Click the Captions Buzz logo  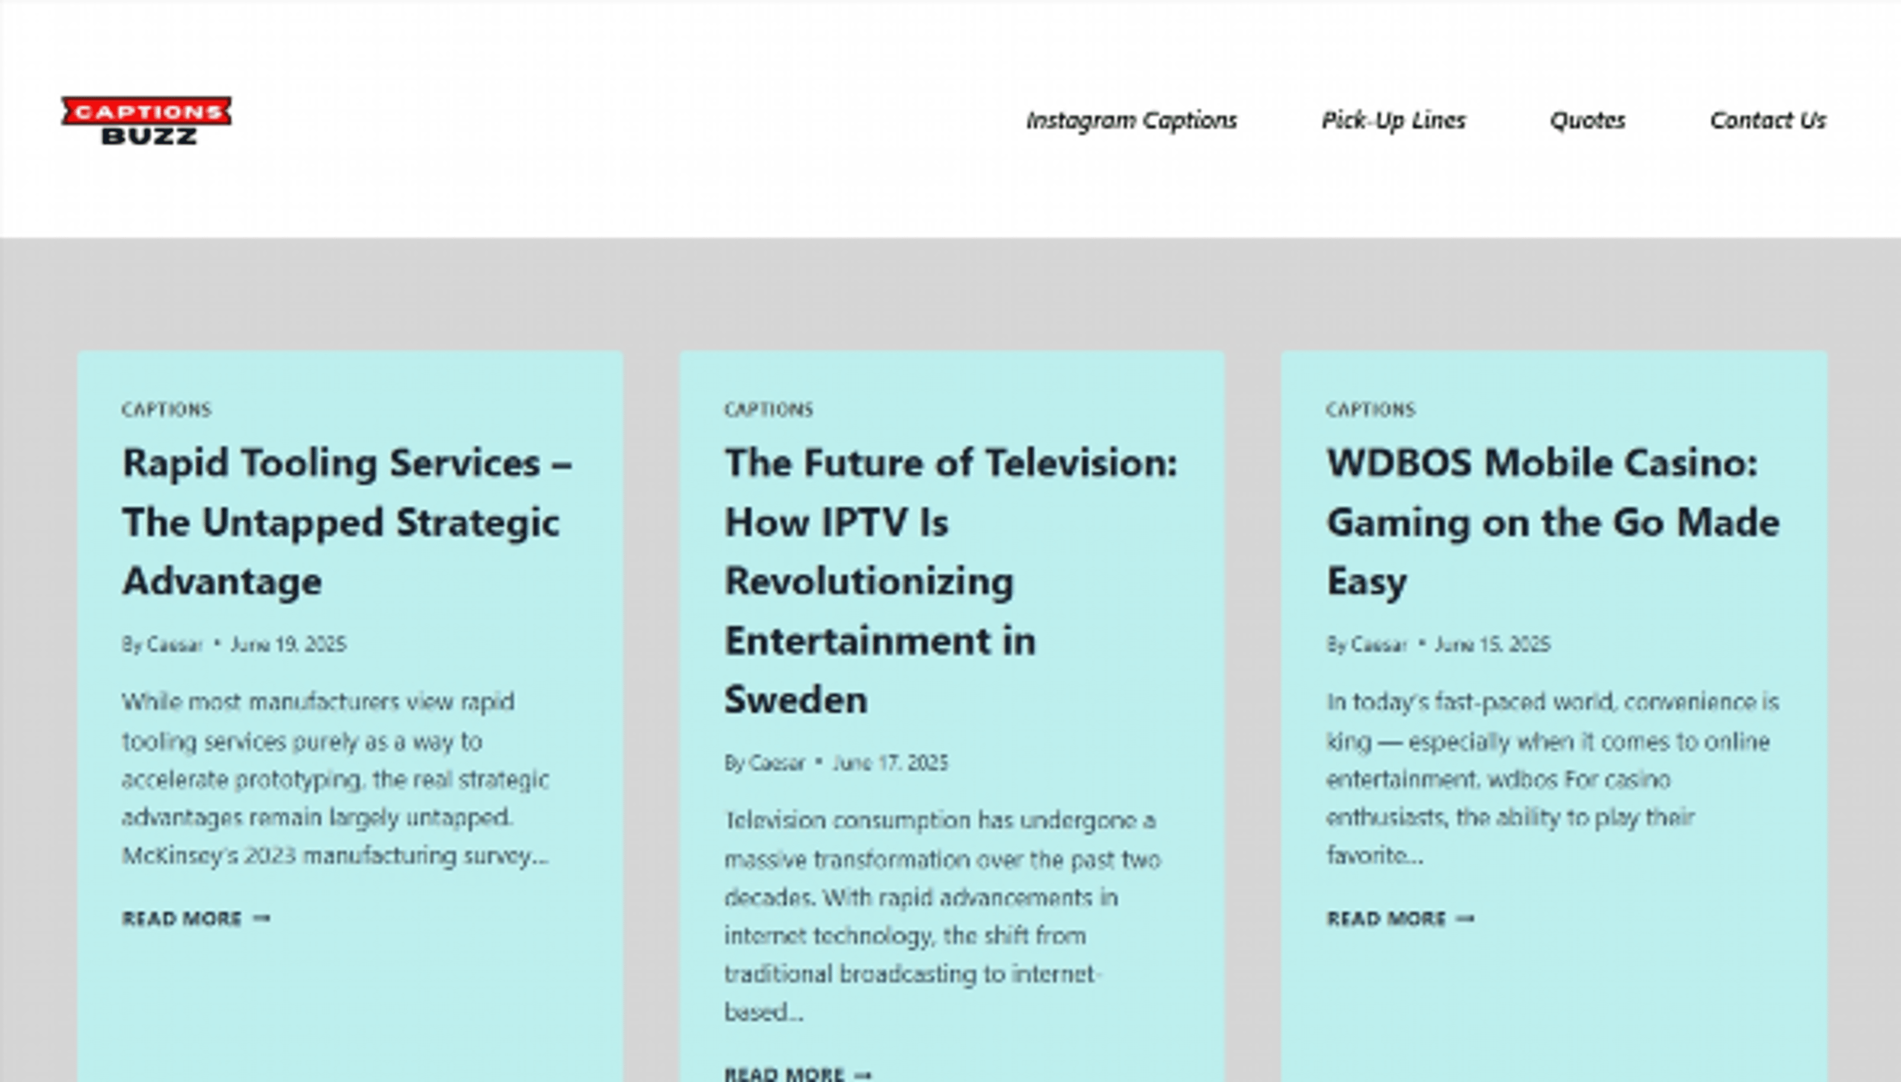tap(147, 120)
